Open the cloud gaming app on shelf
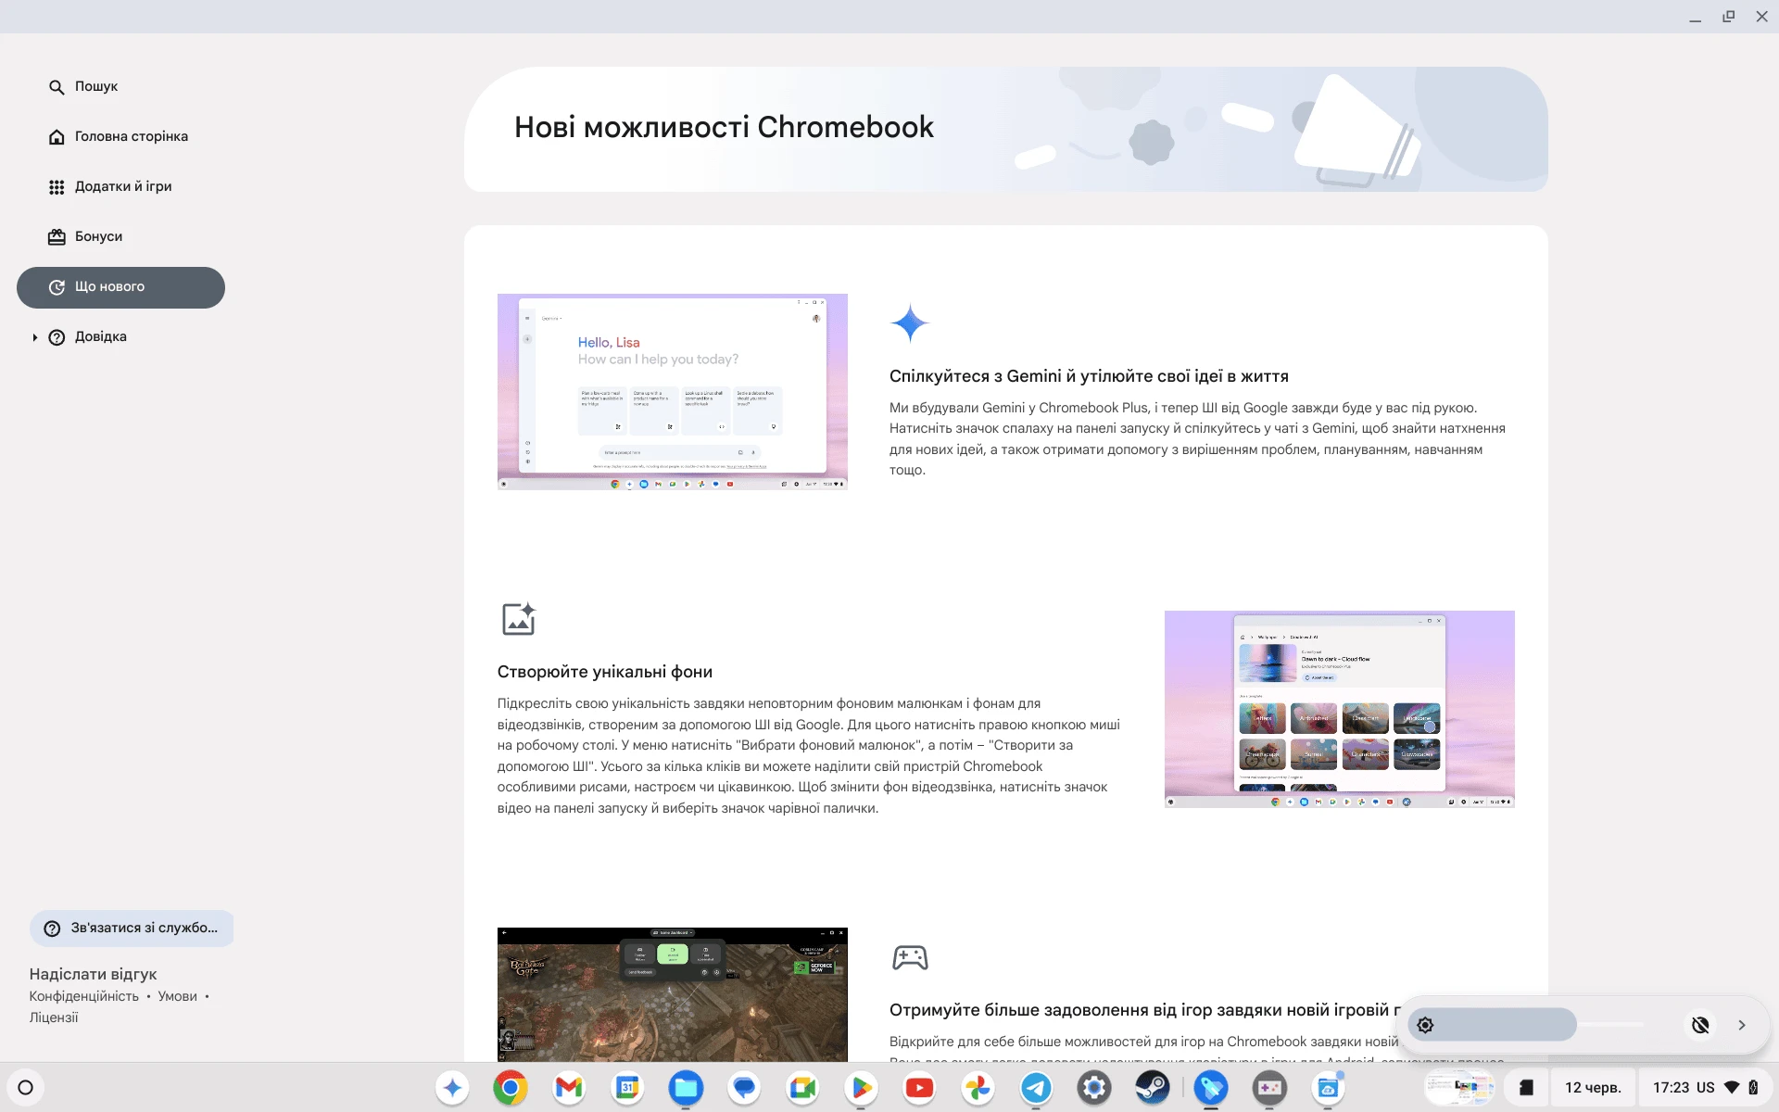Screen dimensions: 1779x1112 click(x=1328, y=1088)
